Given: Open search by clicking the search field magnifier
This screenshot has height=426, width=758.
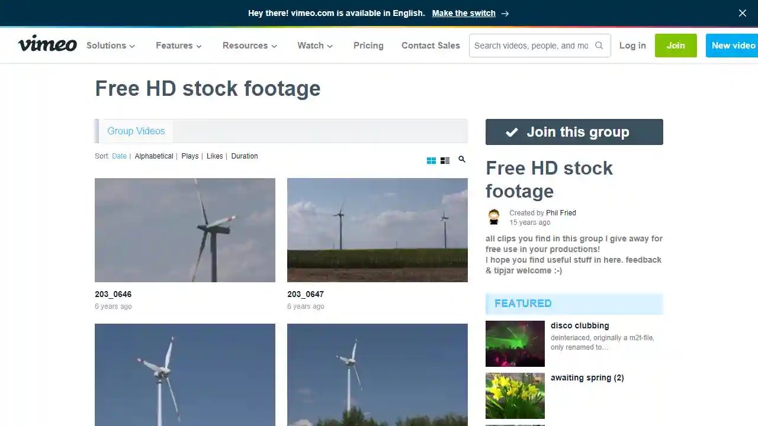Looking at the screenshot, I should [599, 45].
